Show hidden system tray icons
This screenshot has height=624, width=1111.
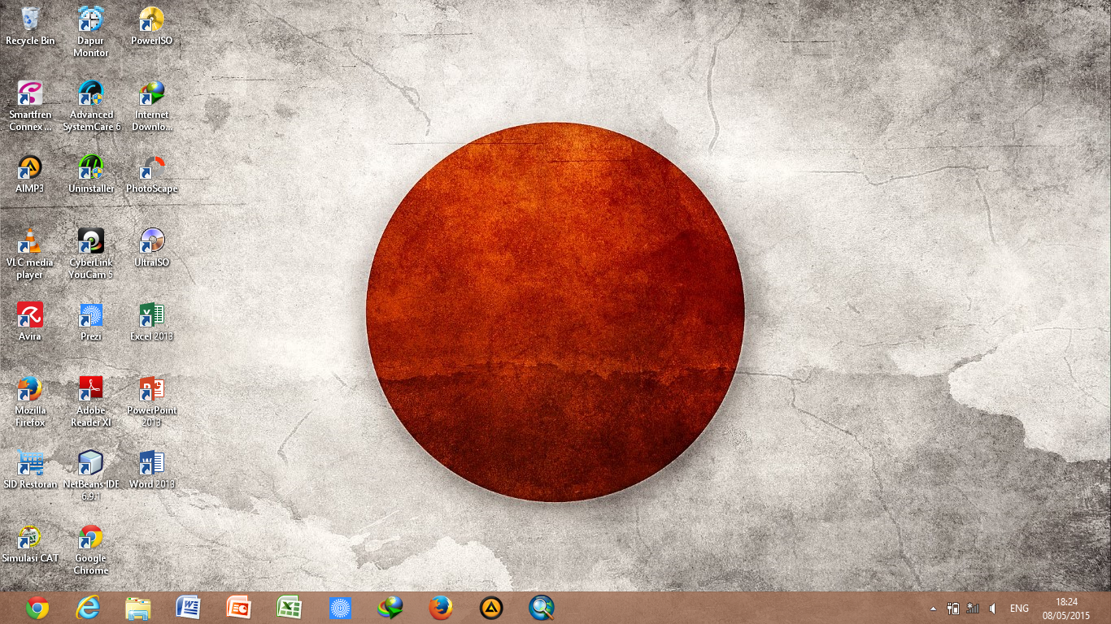pos(933,608)
